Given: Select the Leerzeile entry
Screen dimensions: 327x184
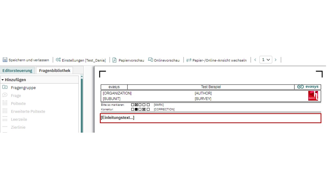Looking at the screenshot, I should click(19, 119).
